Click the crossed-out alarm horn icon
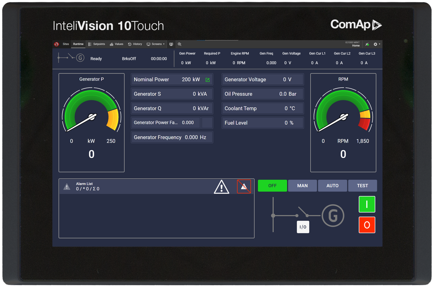Viewport: 434px width, 287px height. pyautogui.click(x=244, y=186)
